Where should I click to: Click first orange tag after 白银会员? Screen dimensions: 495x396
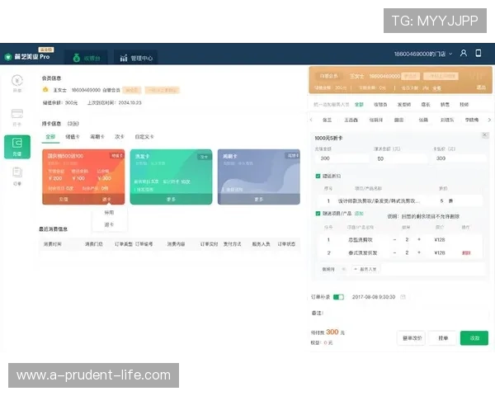pyautogui.click(x=132, y=90)
